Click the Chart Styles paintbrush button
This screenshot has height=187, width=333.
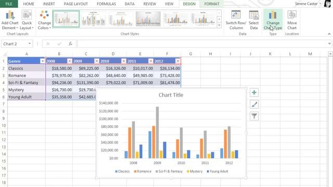coord(254,104)
